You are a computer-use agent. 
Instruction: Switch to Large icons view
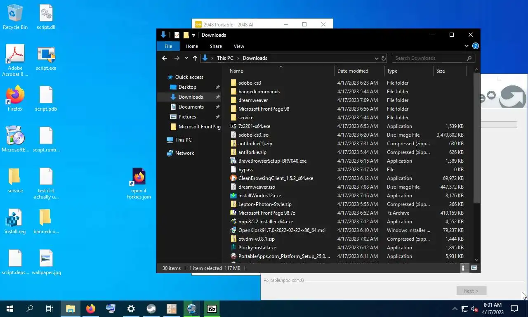click(x=474, y=268)
